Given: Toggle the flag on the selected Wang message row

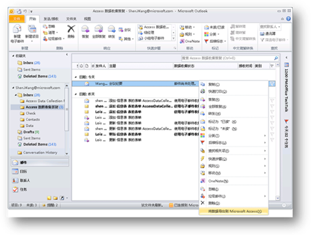Looking at the screenshot, I should [x=272, y=84].
